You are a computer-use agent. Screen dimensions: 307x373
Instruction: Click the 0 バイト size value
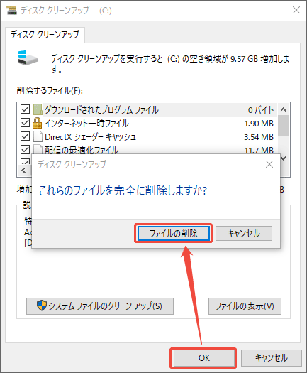click(261, 110)
